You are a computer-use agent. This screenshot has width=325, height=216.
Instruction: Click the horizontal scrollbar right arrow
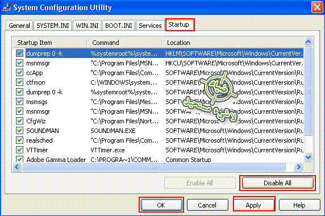point(298,167)
